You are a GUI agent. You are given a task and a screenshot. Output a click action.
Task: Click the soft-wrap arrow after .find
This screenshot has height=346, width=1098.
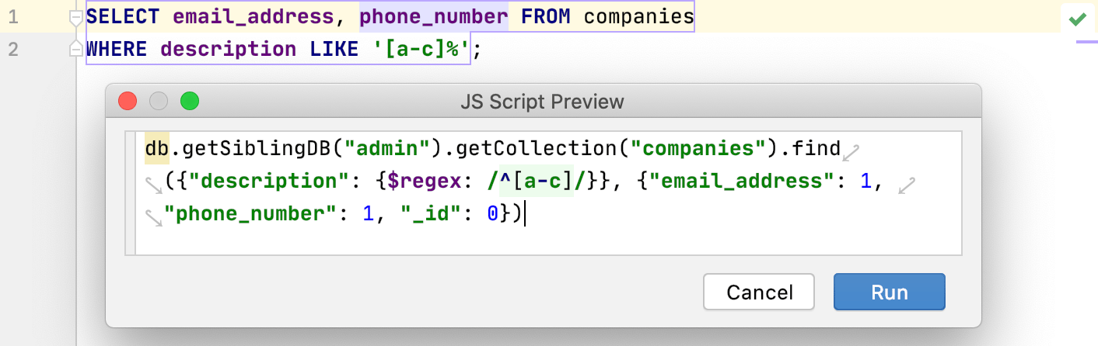[x=851, y=151]
